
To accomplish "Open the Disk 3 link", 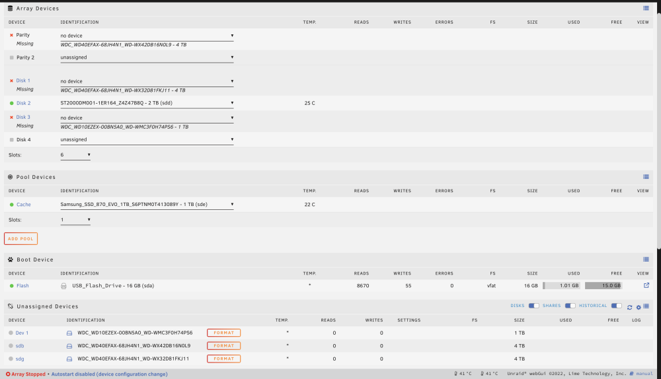I will pos(23,117).
